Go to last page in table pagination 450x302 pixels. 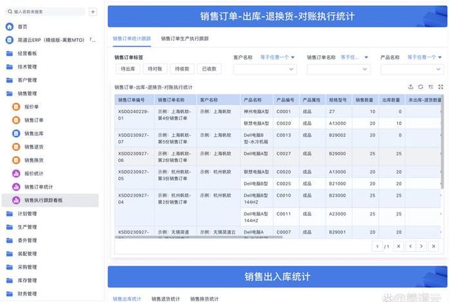433,246
